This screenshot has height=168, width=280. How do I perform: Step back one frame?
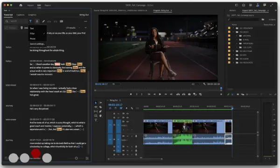click(x=154, y=94)
